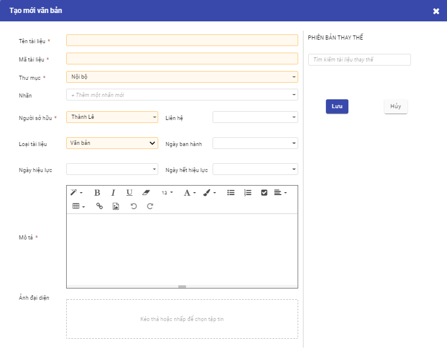Open the Loại tài liệu dropdown

(x=112, y=143)
